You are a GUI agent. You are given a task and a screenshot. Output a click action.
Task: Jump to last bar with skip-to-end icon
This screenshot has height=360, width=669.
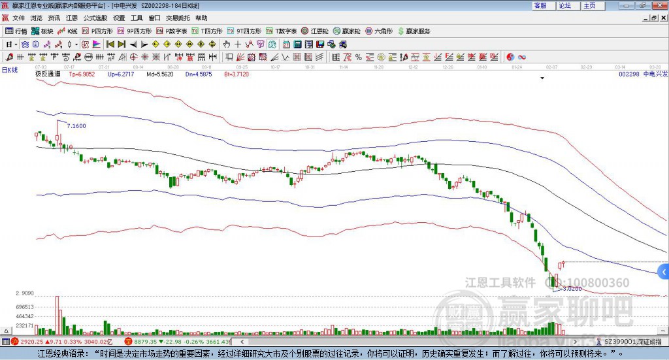click(122, 44)
